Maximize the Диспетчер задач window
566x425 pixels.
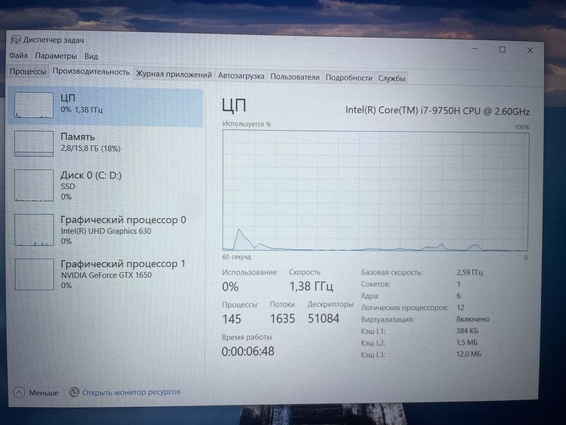[x=502, y=50]
